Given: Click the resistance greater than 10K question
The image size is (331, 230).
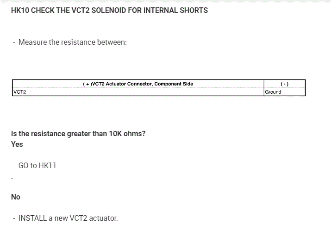Looking at the screenshot, I should (x=78, y=134).
